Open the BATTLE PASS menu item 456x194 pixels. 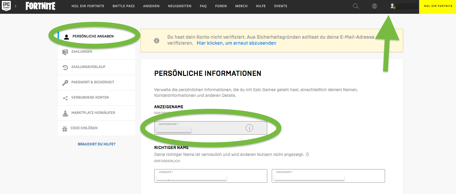coord(123,6)
